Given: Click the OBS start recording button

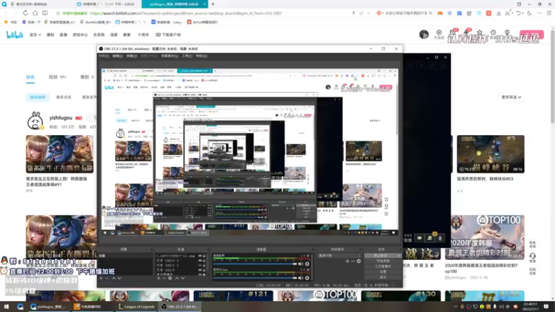Looking at the screenshot, I should [382, 261].
